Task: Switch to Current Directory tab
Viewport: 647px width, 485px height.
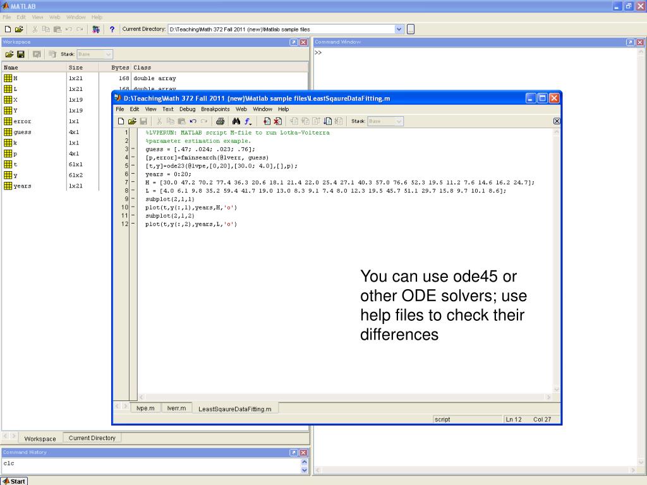Action: pyautogui.click(x=92, y=438)
